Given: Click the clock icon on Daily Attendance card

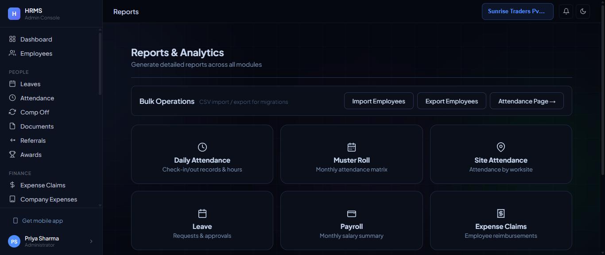Looking at the screenshot, I should pyautogui.click(x=202, y=147).
